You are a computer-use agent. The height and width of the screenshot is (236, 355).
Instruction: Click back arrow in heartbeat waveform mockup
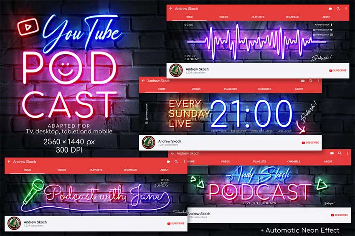point(171,9)
